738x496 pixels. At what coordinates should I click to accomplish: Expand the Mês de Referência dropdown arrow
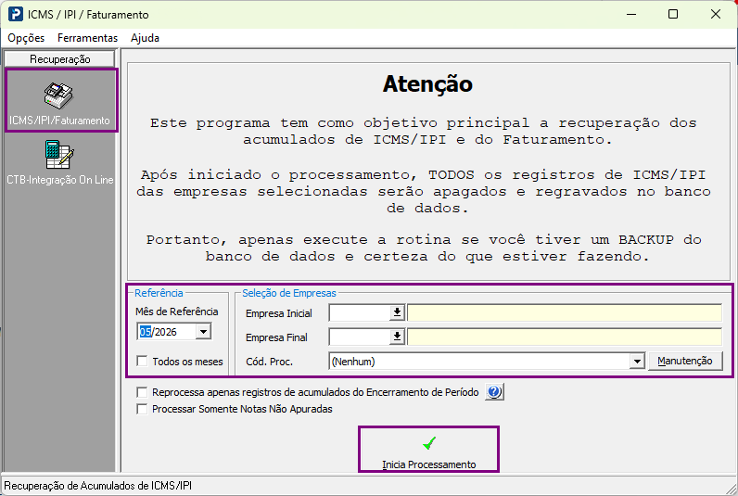[203, 332]
